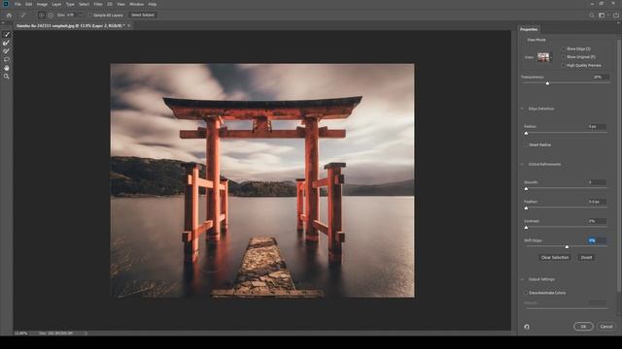Enable the Smart Radius checkbox
Image resolution: width=622 pixels, height=349 pixels.
(x=526, y=144)
